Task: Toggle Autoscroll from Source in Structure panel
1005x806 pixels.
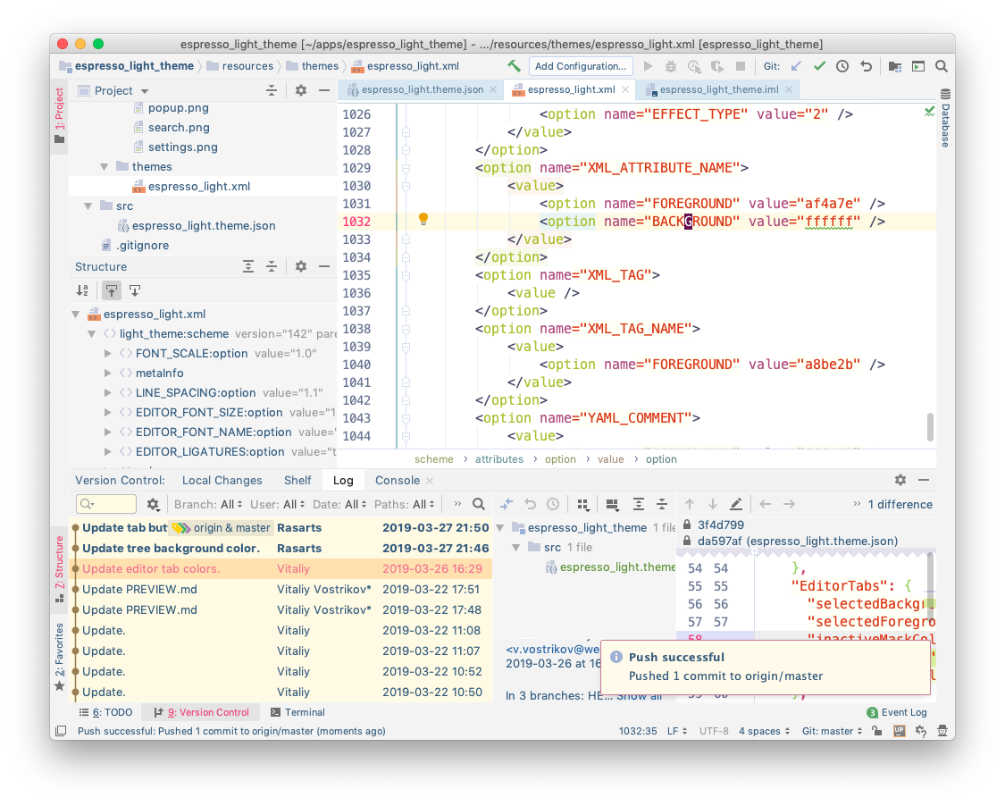Action: tap(135, 290)
